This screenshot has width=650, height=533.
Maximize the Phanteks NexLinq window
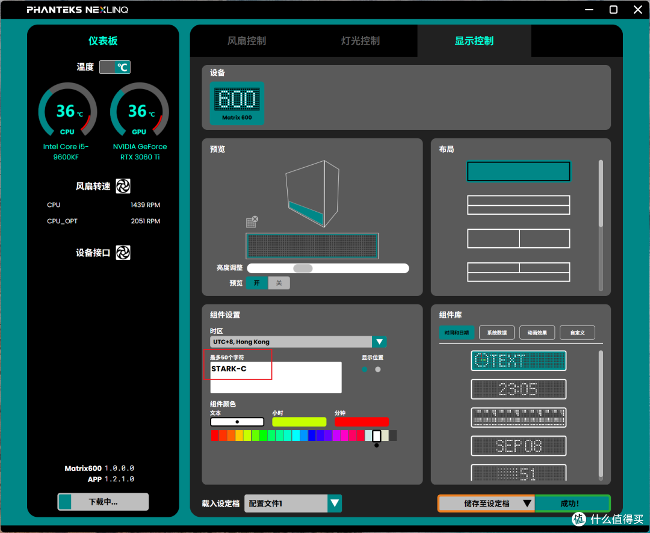click(x=613, y=10)
